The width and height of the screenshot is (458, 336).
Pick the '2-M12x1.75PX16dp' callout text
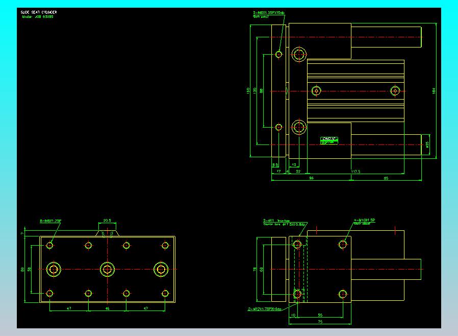coord(265,309)
